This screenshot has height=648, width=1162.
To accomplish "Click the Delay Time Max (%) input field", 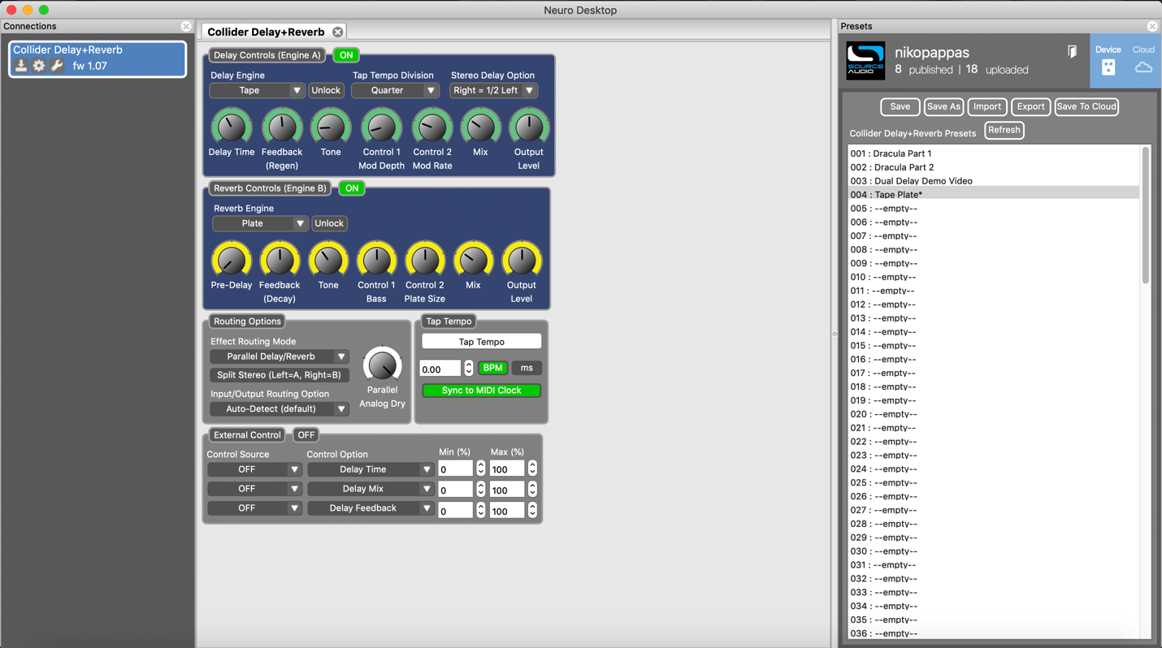I will (x=507, y=469).
